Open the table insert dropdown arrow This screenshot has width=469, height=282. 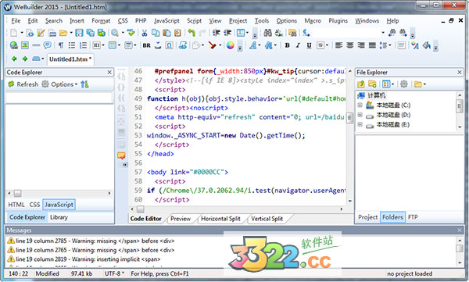point(119,45)
